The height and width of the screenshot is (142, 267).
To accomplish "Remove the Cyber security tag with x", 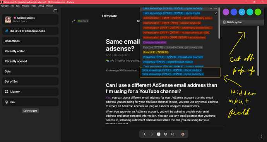I will 203,74.
